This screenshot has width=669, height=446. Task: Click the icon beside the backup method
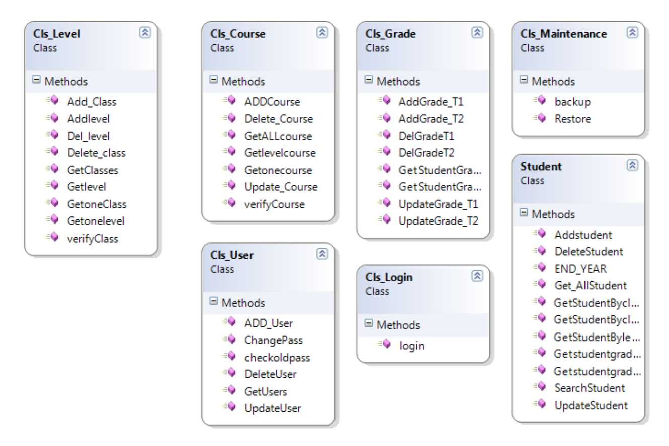click(538, 102)
